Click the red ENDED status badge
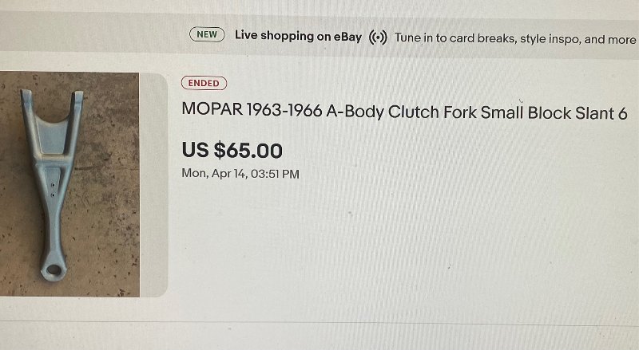 click(x=204, y=83)
